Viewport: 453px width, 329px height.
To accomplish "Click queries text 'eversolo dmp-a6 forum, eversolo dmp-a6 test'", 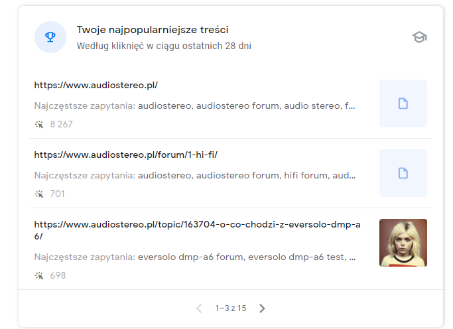I will (x=247, y=257).
